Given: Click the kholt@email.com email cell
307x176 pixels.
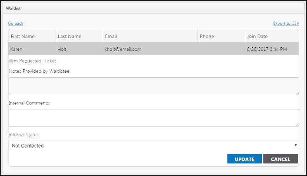Looking at the screenshot, I should (123, 49).
